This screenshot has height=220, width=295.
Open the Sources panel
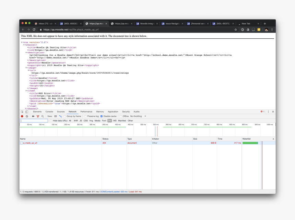click(61, 112)
